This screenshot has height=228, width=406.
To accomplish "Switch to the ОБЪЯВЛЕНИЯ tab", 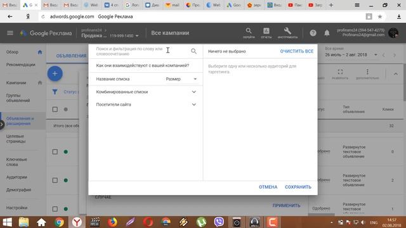I will tap(71, 56).
